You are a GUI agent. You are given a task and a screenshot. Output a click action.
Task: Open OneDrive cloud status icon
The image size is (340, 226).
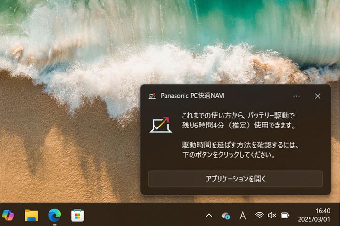click(x=226, y=216)
